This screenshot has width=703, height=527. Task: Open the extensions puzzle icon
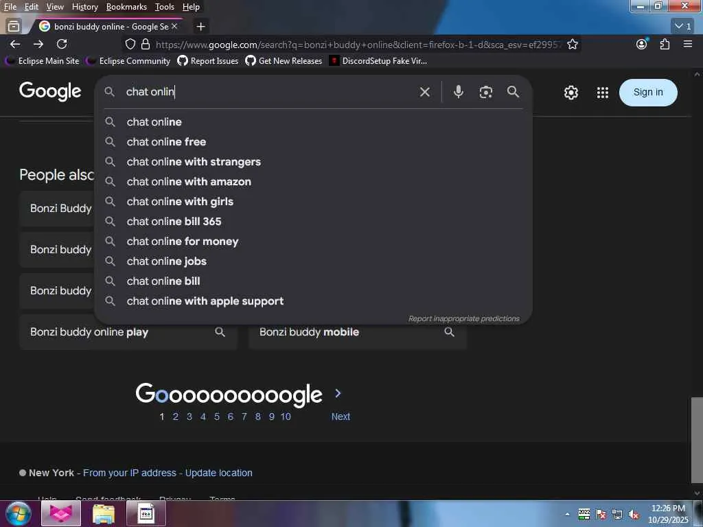point(665,44)
